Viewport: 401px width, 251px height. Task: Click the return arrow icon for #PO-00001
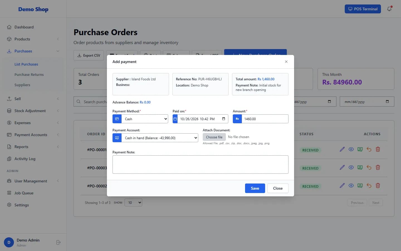click(369, 149)
